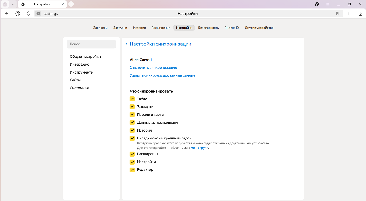366x201 pixels.
Task: Switch to the Безопасность tab
Action: point(208,28)
